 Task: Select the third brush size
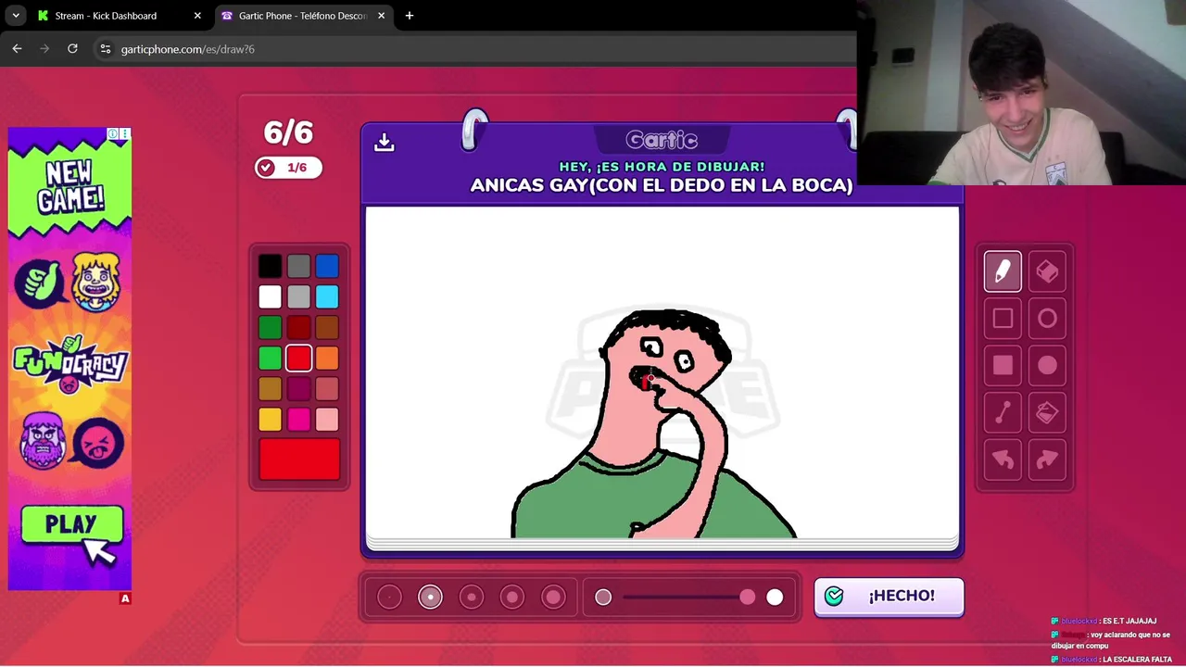pyautogui.click(x=471, y=598)
